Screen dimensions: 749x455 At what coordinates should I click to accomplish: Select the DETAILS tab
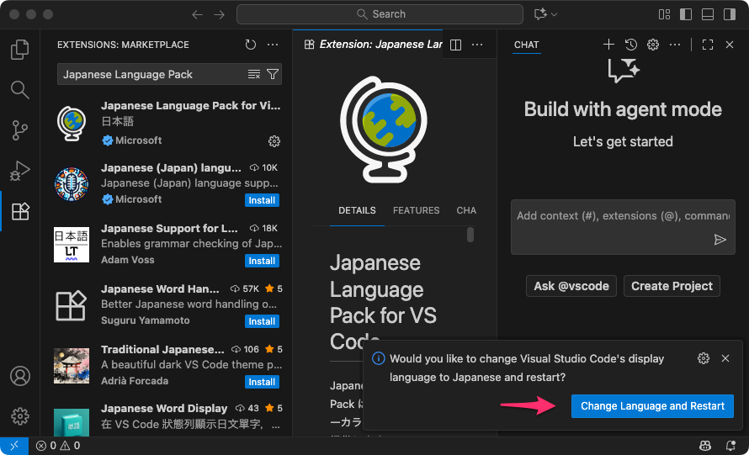[x=357, y=210]
